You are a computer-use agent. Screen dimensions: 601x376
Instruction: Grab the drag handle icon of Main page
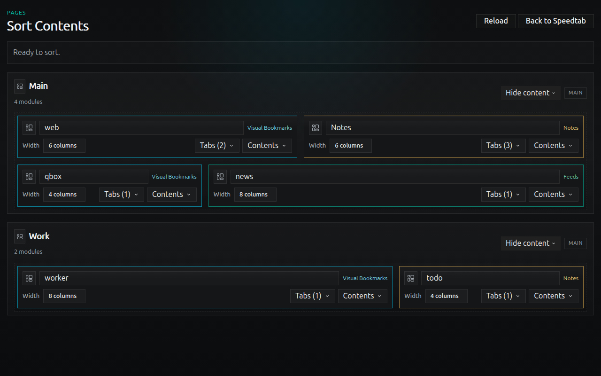point(20,86)
